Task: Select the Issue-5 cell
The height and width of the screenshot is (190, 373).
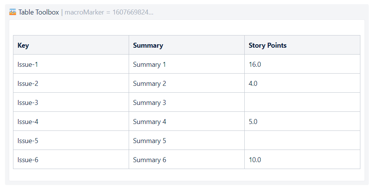Action: [x=71, y=140]
